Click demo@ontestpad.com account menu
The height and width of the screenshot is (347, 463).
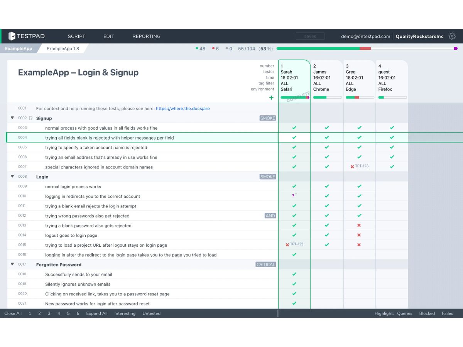366,36
